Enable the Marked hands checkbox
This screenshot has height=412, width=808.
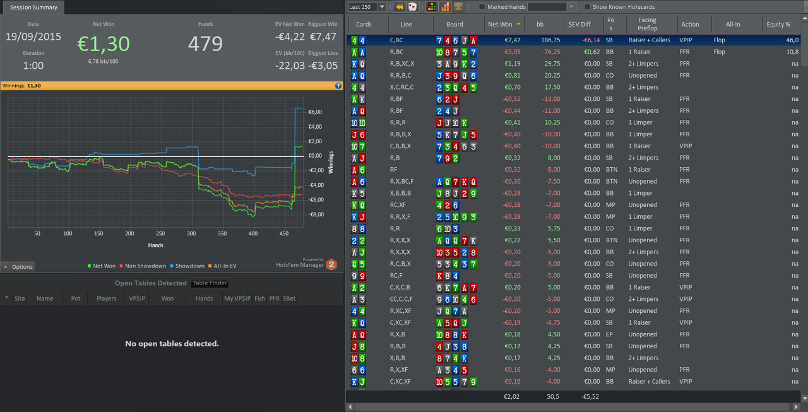(x=482, y=7)
